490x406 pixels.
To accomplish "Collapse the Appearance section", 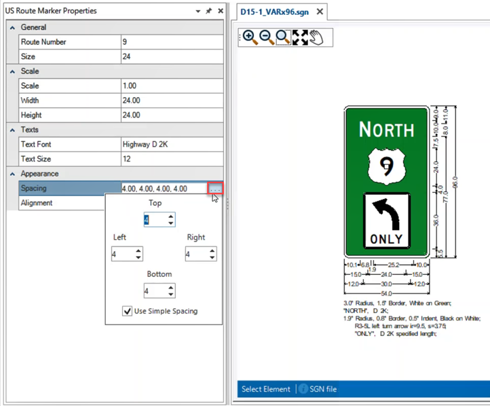I will click(12, 174).
